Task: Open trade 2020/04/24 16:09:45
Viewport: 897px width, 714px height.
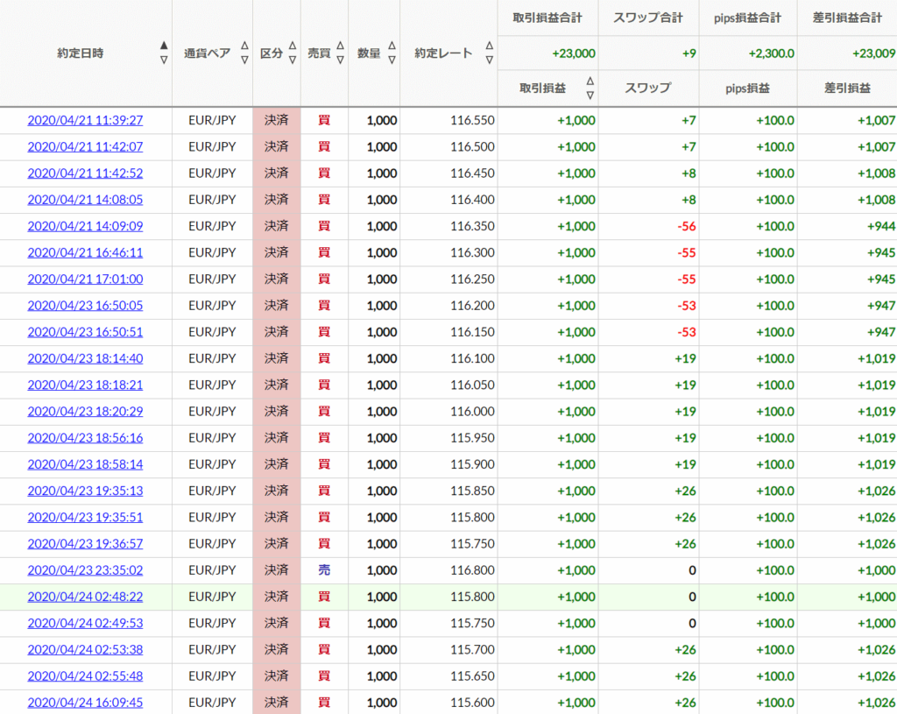Action: click(85, 703)
